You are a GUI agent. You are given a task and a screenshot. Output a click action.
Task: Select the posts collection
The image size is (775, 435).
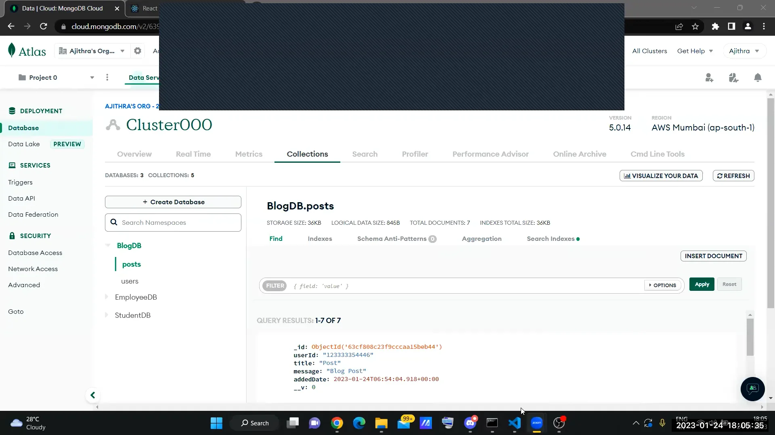coord(131,264)
